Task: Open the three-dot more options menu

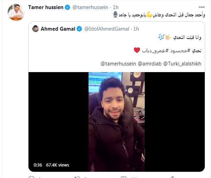Action: [202, 7]
